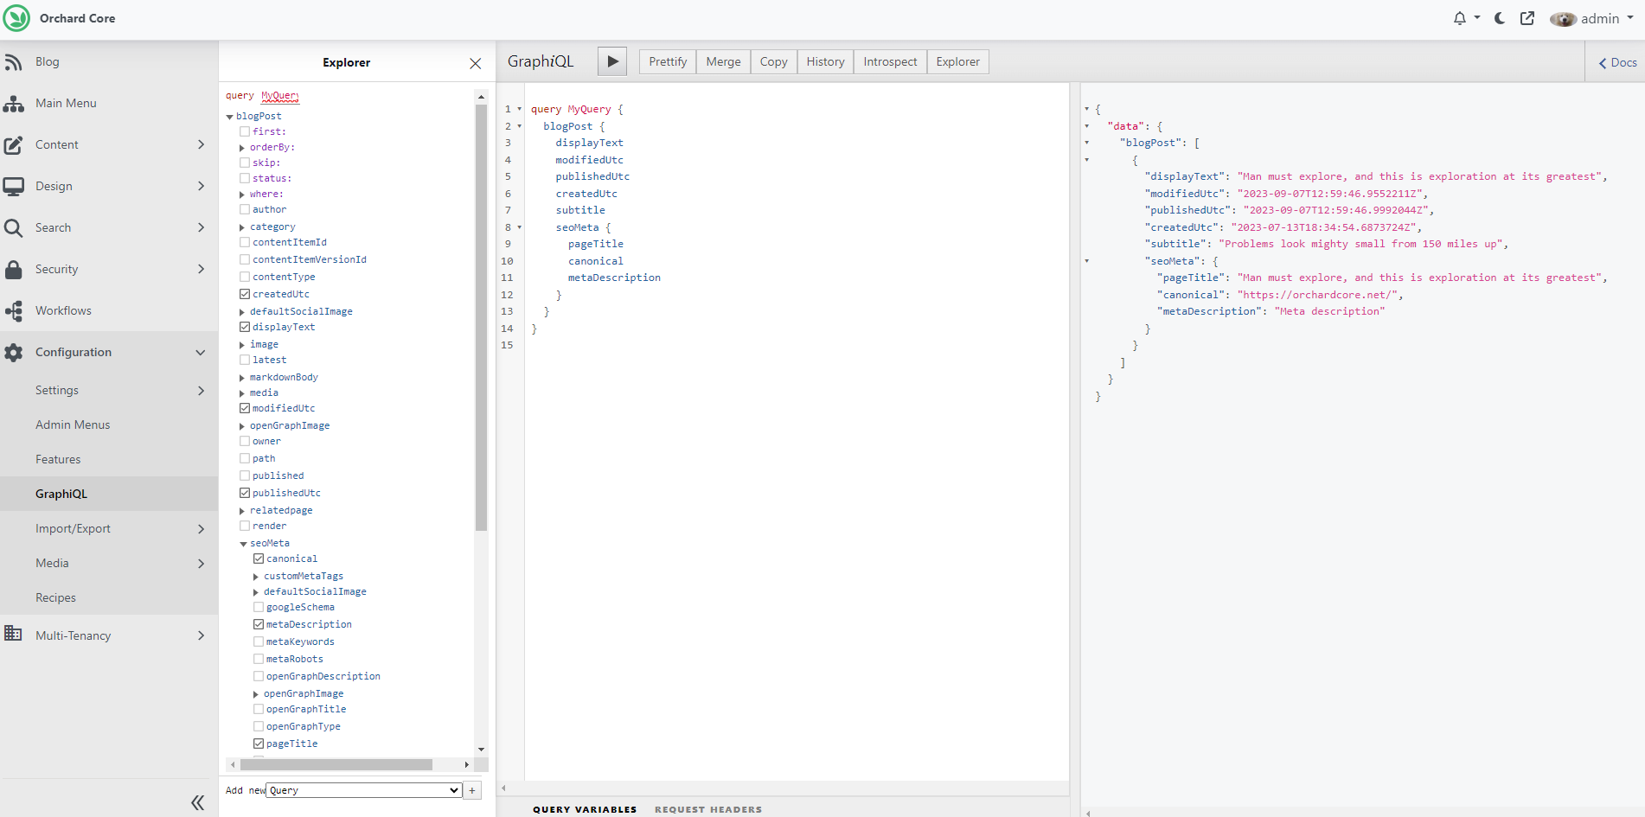
Task: Click the Explorer horizontal scrollbar thumb
Action: coord(336,764)
